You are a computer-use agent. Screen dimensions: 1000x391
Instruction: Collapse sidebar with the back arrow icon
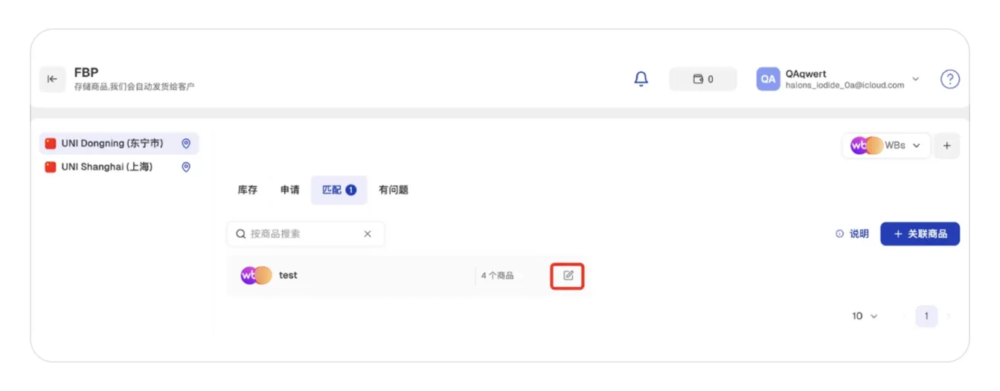pos(52,80)
